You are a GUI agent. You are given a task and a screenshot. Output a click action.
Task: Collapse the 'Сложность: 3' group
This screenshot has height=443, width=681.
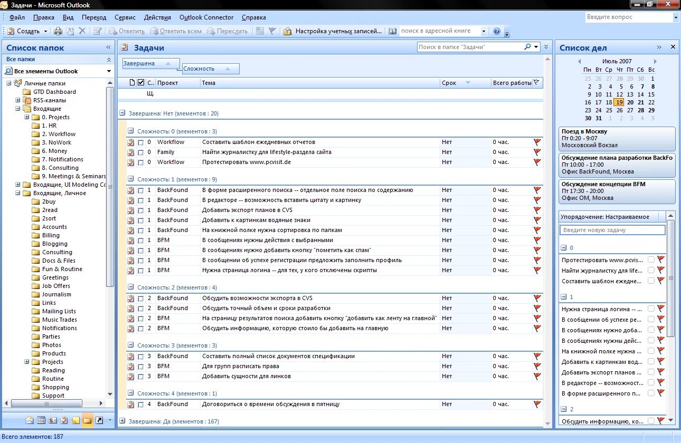click(131, 345)
